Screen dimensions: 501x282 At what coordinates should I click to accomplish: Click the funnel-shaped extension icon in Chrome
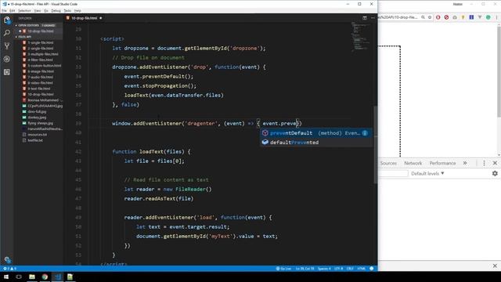(x=480, y=17)
